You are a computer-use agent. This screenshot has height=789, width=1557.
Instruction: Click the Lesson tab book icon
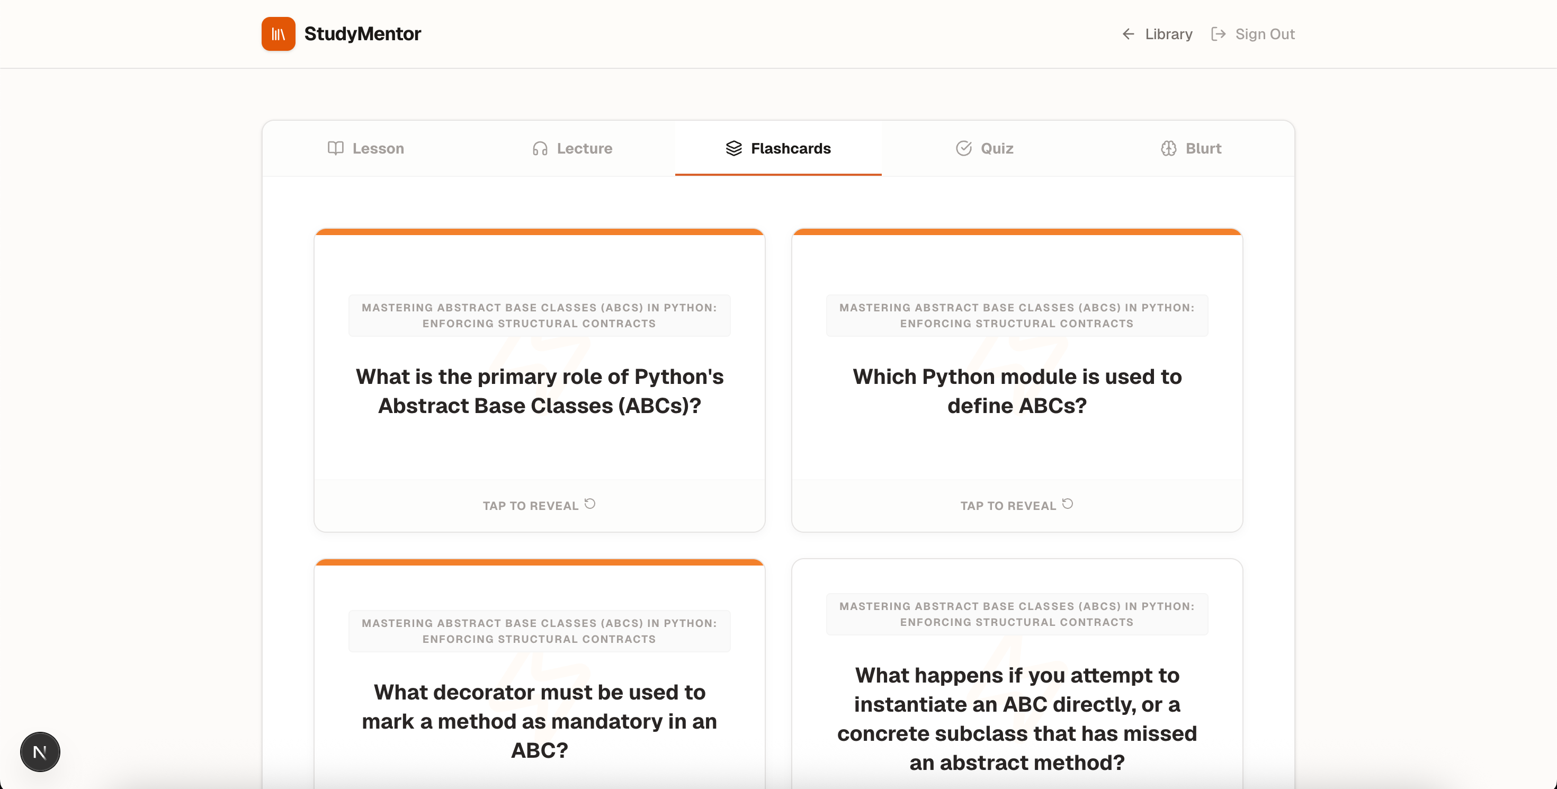tap(335, 148)
